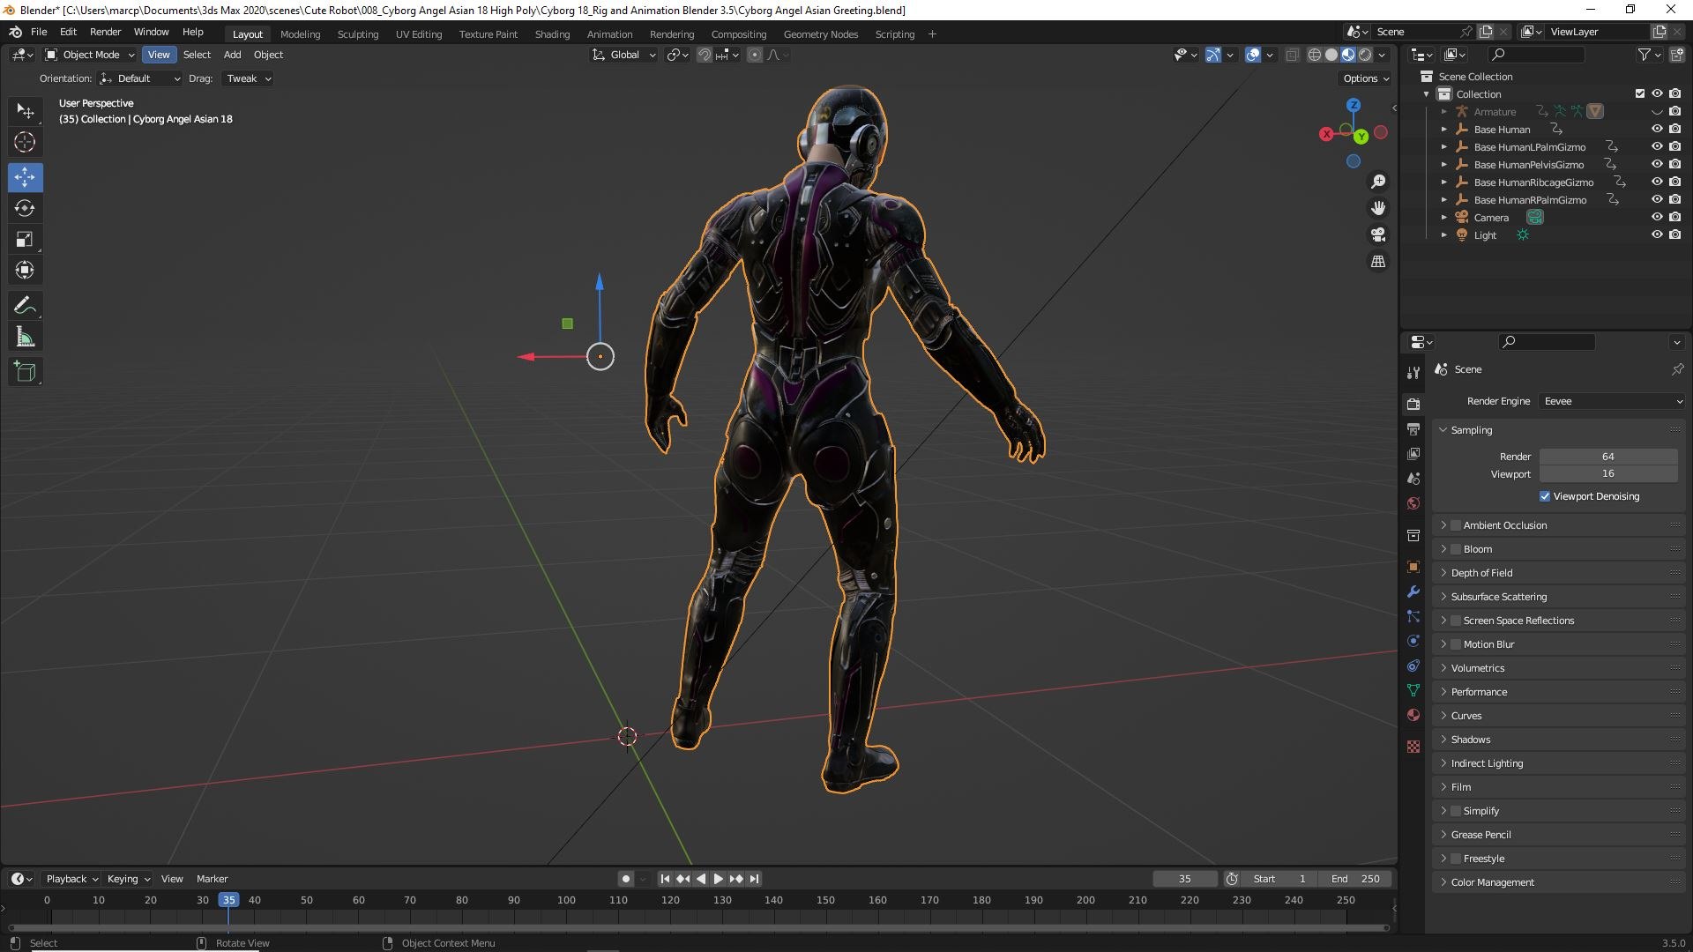Switch perspective/orthographic grid icon
The image size is (1693, 952).
coord(1378,262)
